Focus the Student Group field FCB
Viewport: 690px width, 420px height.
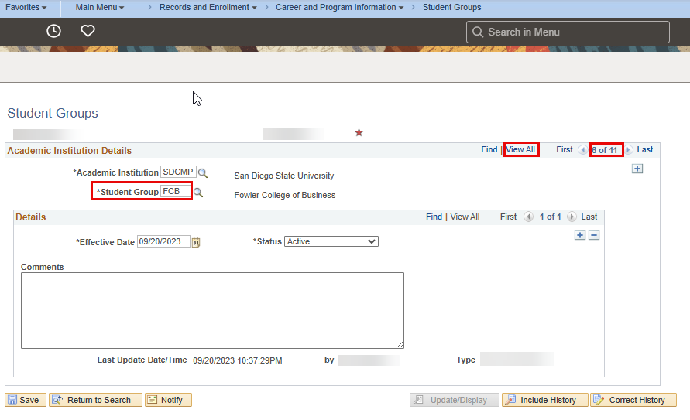(176, 192)
